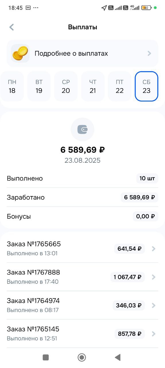
Task: Expand Подробнее о выплатах with the chevron
Action: (149, 53)
